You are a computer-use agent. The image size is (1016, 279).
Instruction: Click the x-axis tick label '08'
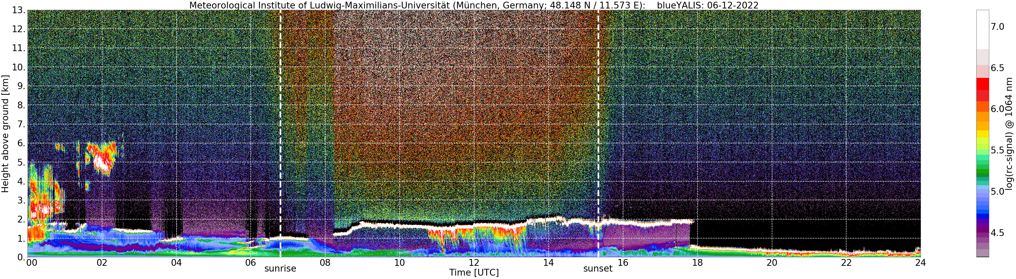[325, 262]
